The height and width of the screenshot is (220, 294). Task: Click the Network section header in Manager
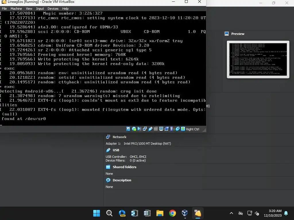click(x=119, y=137)
